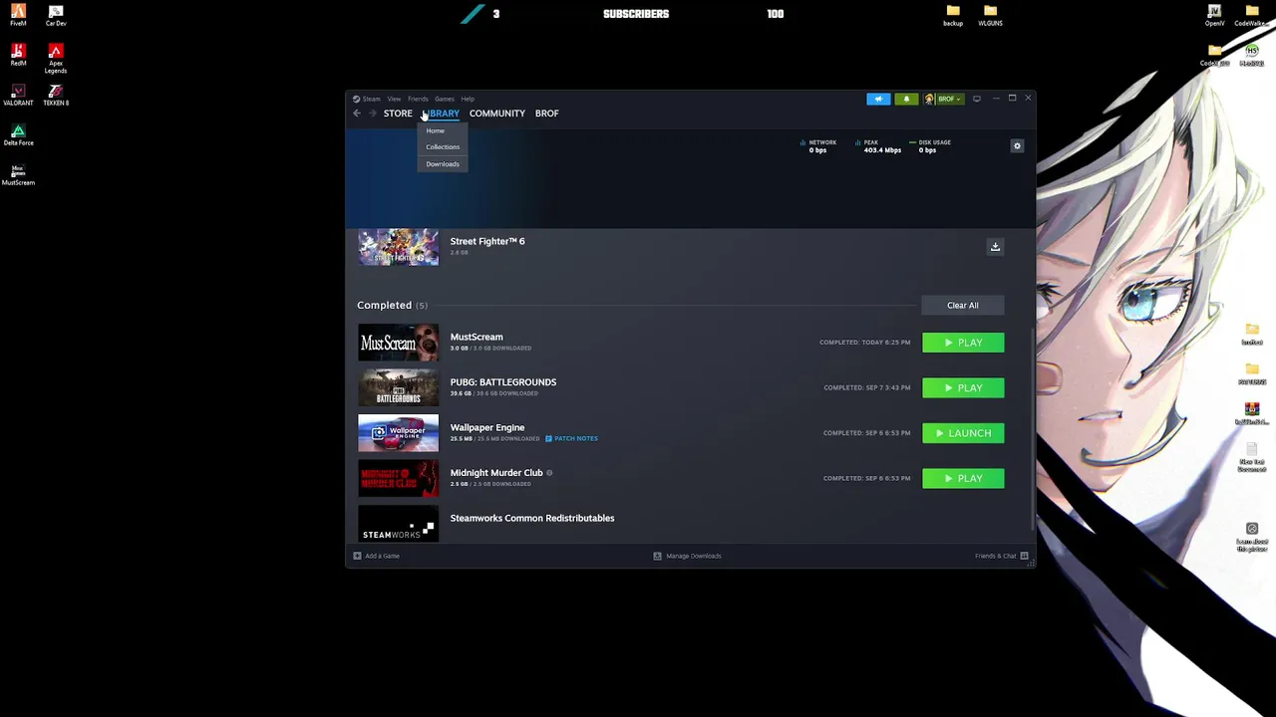Switch Steam to Big Picture mode icon
The height and width of the screenshot is (717, 1276).
click(x=977, y=99)
